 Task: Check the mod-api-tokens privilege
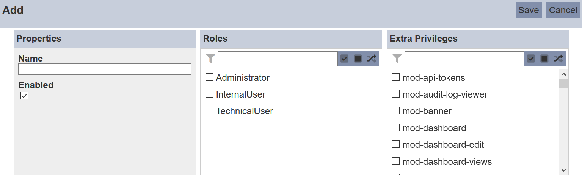[396, 77]
